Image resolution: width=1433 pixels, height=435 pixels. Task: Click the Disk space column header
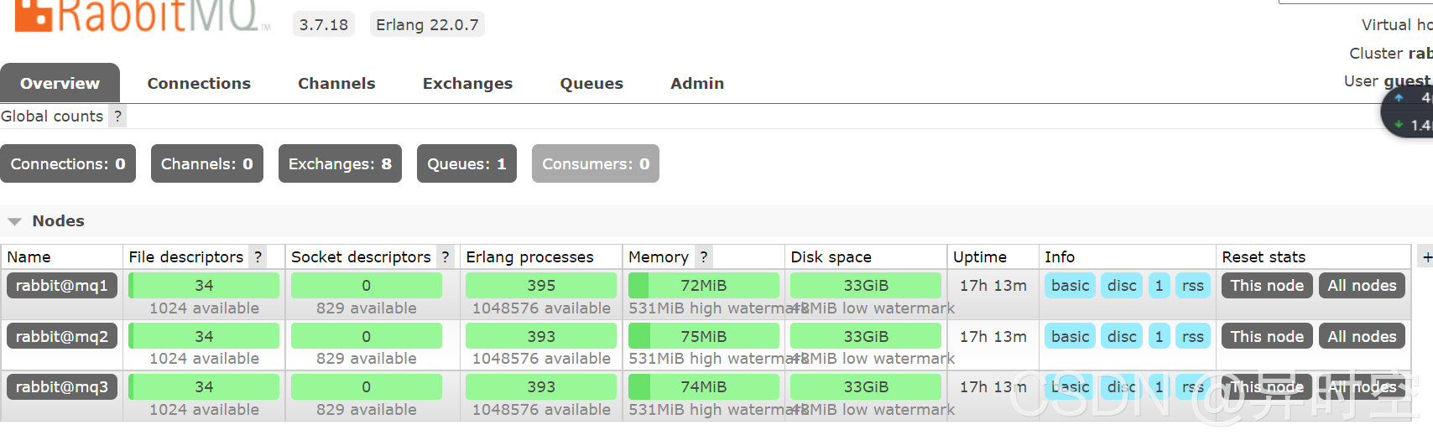click(x=831, y=257)
